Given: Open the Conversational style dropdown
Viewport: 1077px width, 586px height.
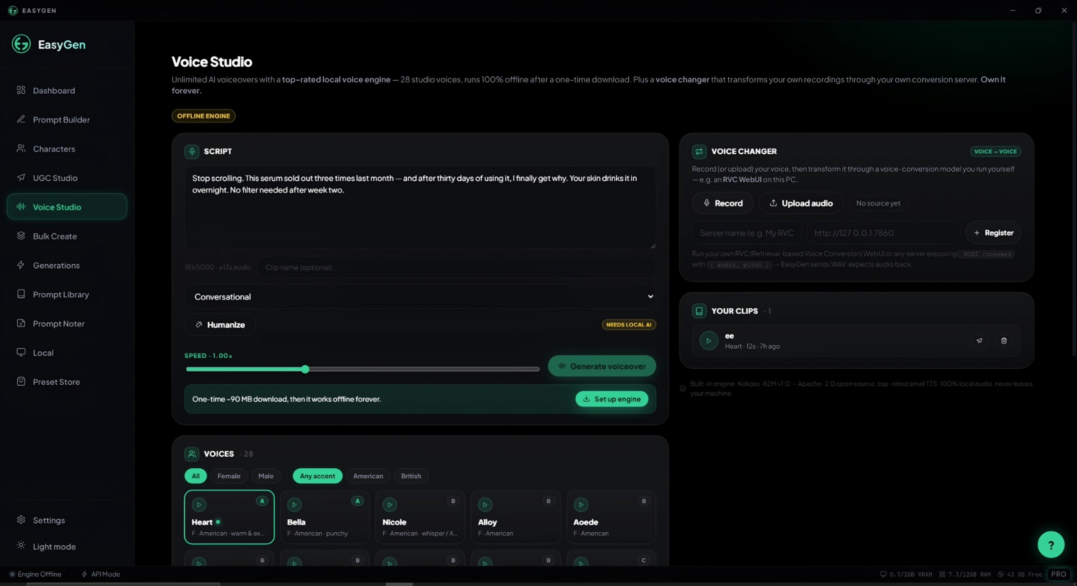Looking at the screenshot, I should click(420, 296).
